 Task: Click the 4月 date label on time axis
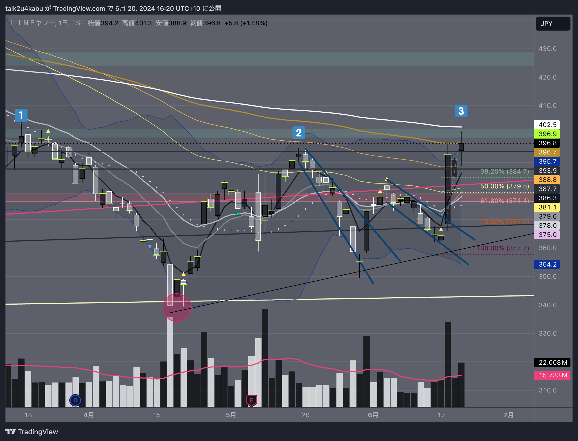pyautogui.click(x=89, y=415)
